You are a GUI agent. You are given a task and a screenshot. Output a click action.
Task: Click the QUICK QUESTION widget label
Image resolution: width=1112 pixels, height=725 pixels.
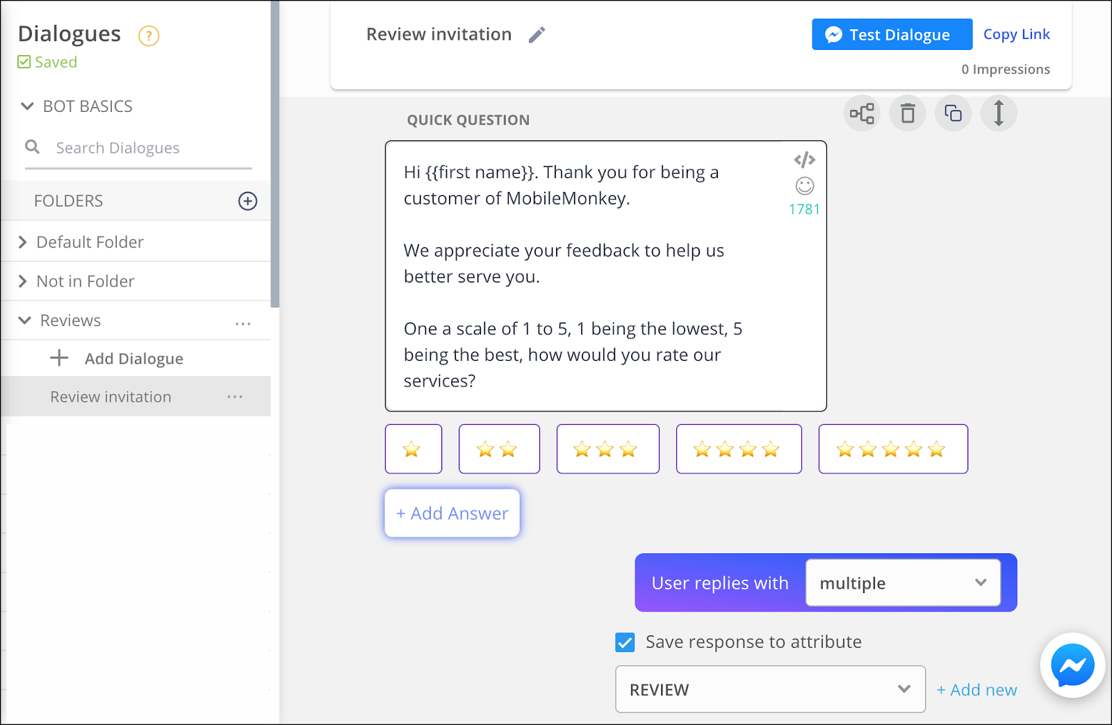click(x=468, y=120)
